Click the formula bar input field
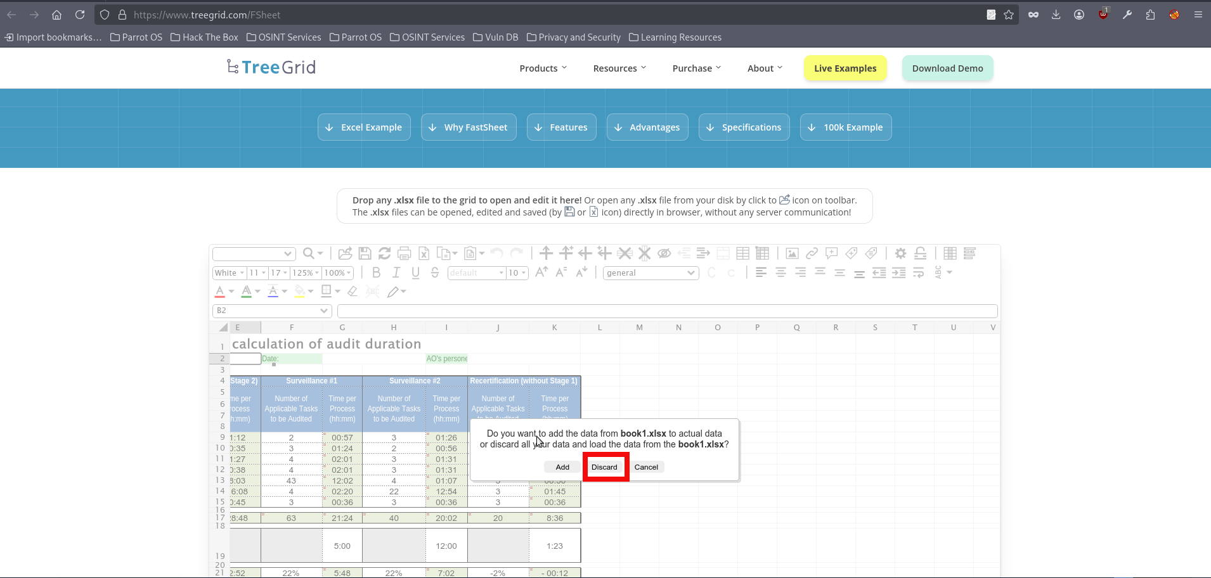Viewport: 1211px width, 578px height. (667, 311)
